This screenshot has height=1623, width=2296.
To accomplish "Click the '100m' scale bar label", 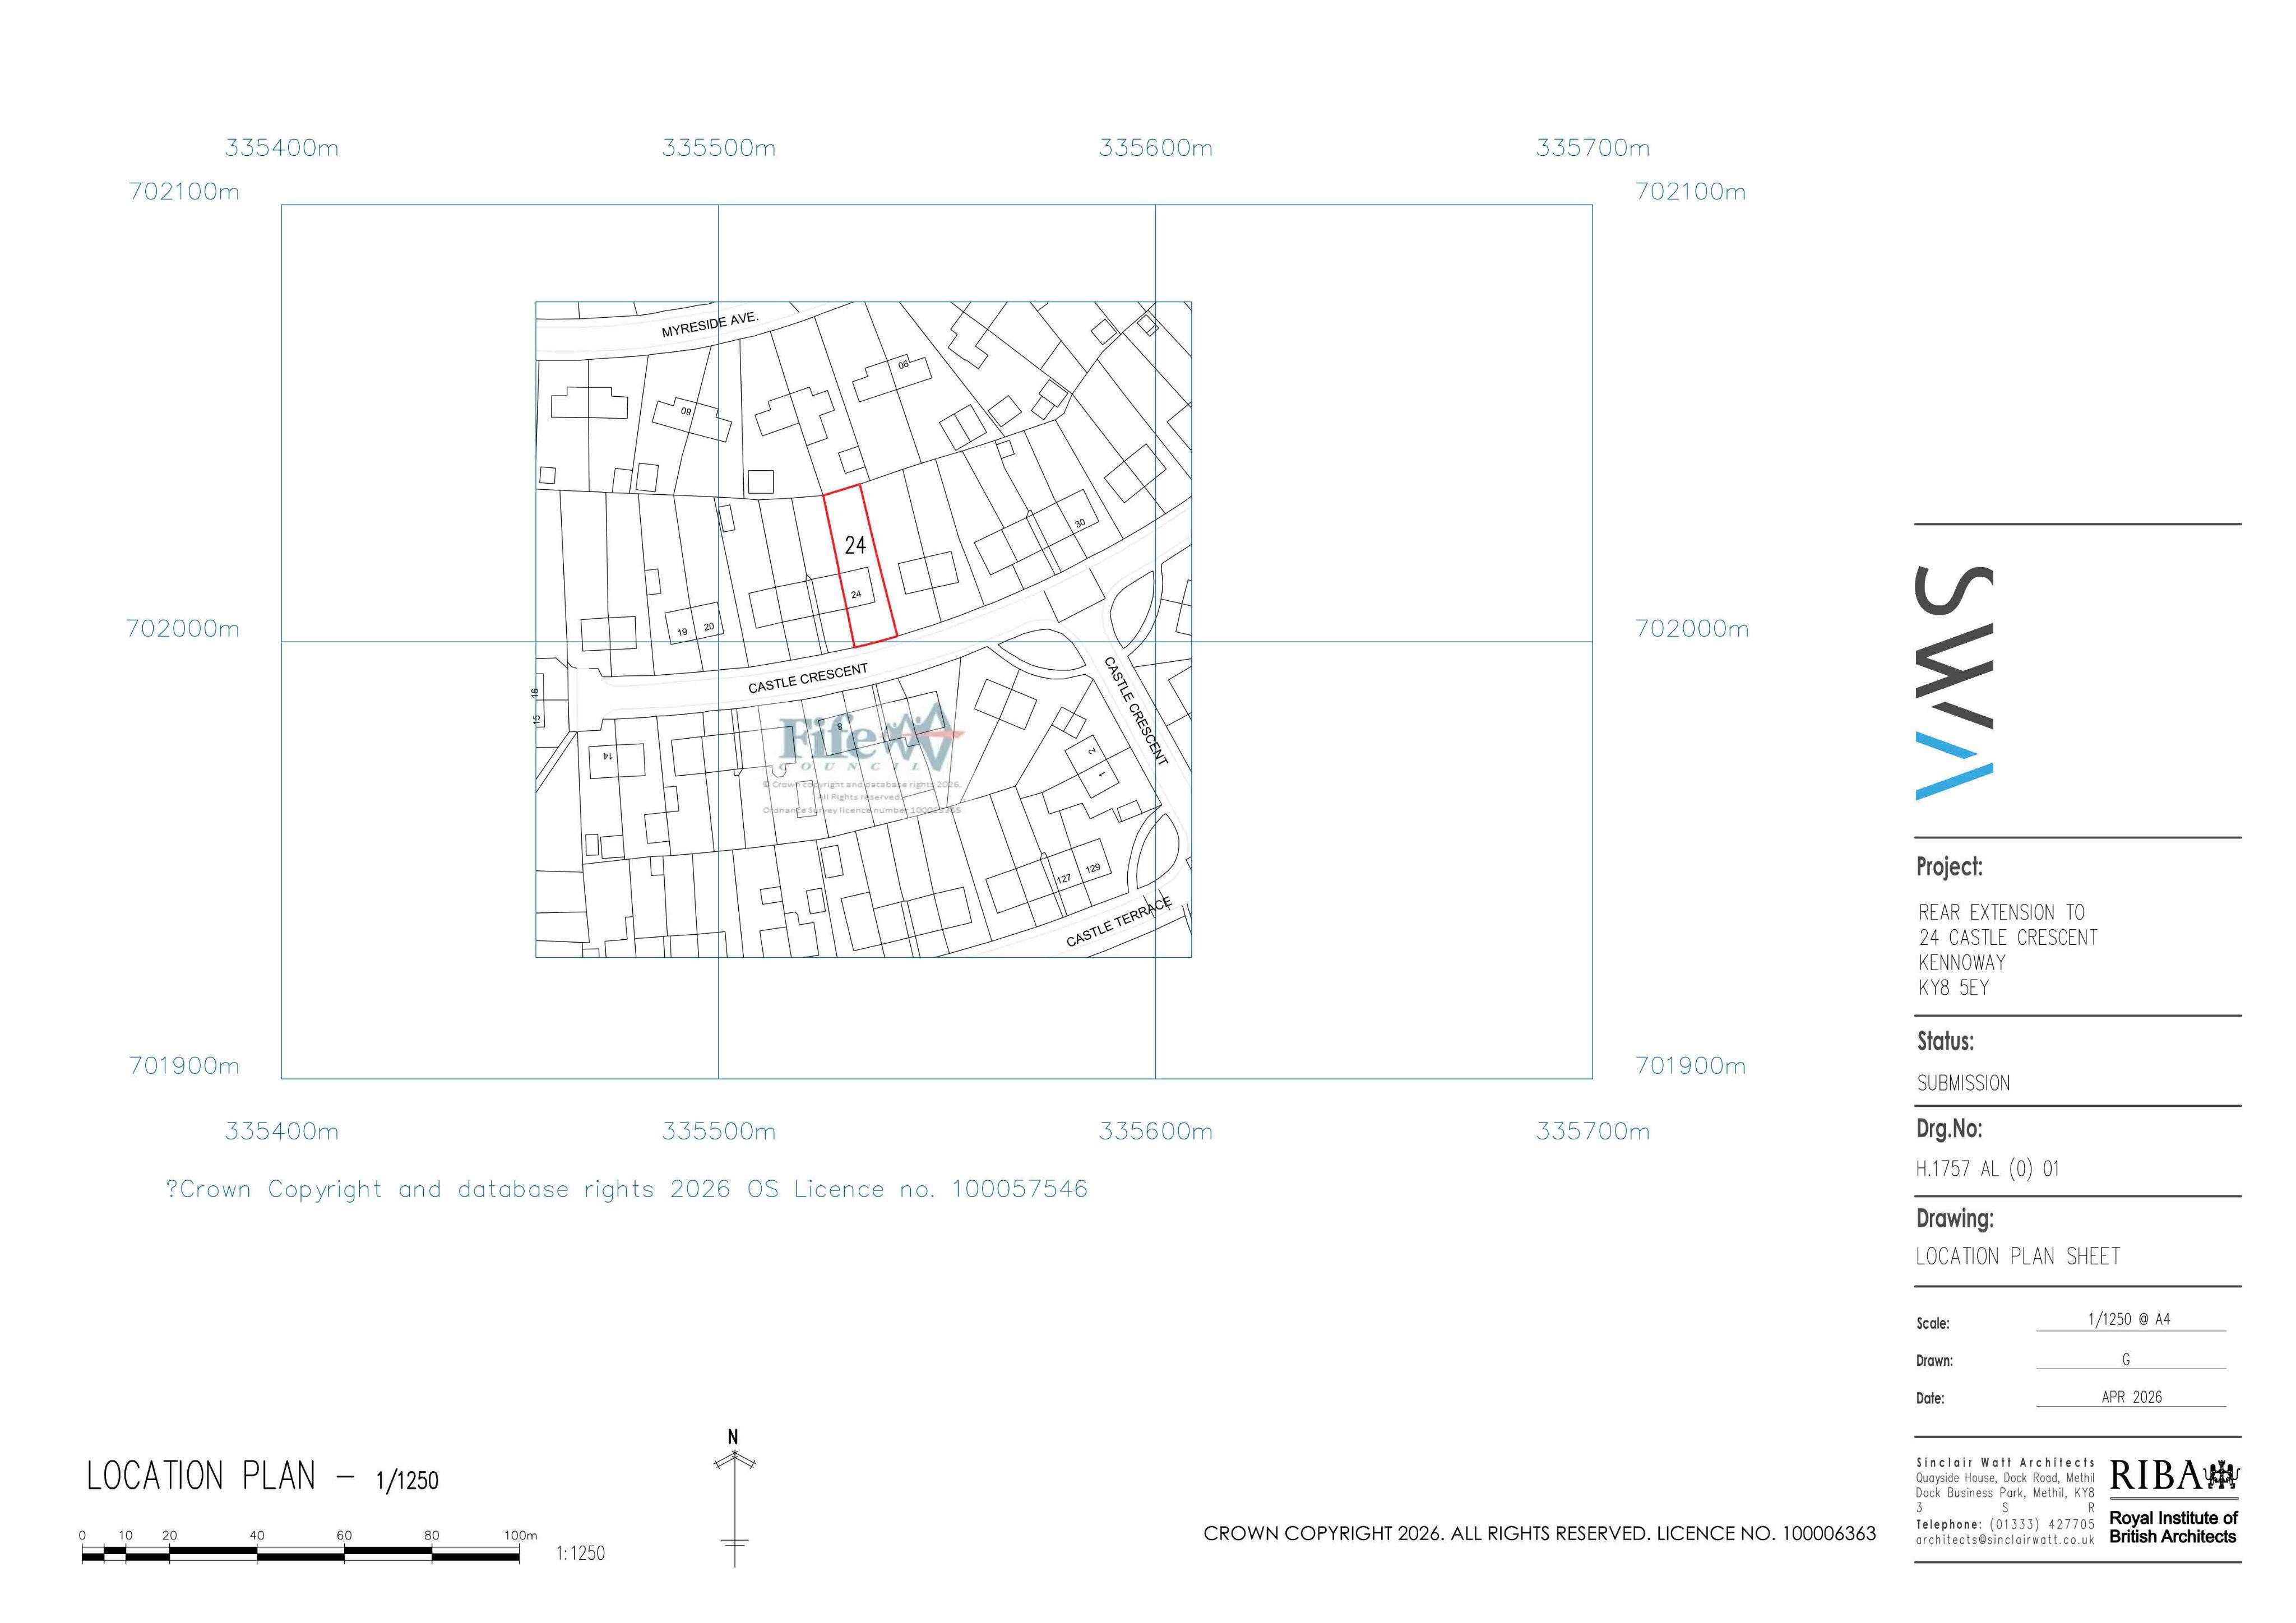I will [x=520, y=1535].
